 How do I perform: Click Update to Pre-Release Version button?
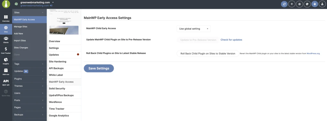[x=198, y=40]
